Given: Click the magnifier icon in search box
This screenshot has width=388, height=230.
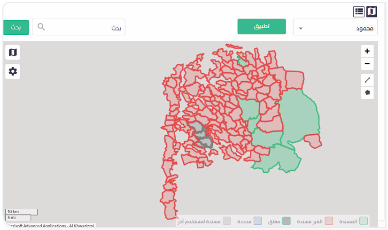Looking at the screenshot, I should [x=41, y=27].
